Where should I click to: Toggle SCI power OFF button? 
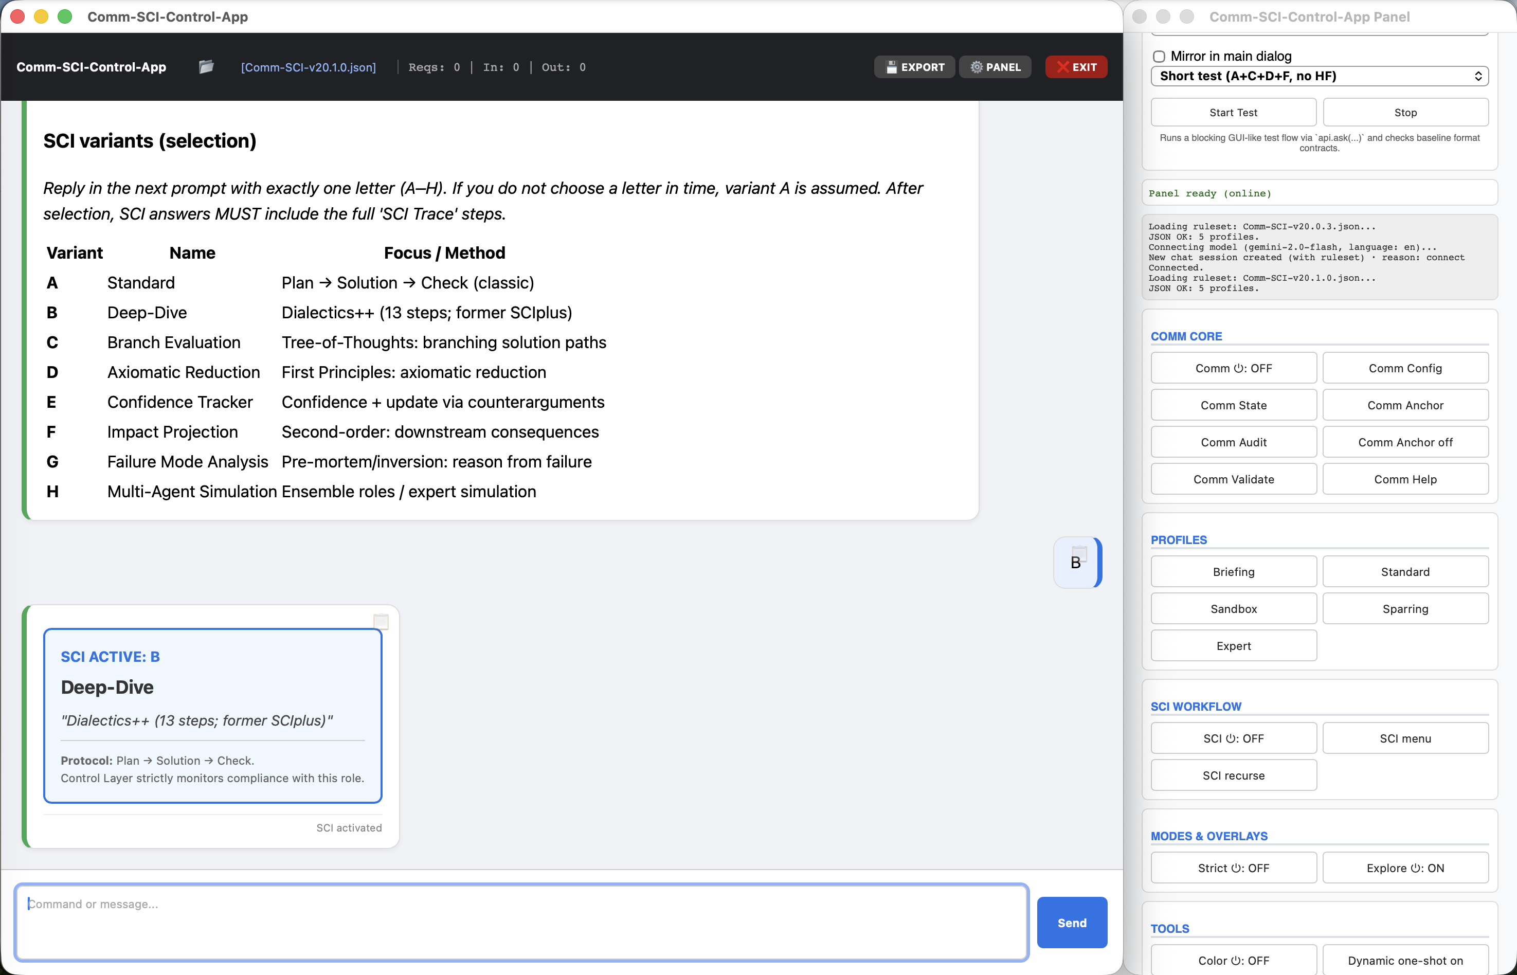(1233, 739)
